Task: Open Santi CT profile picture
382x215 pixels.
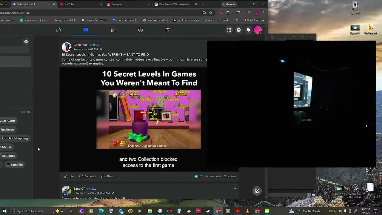Action: click(67, 191)
